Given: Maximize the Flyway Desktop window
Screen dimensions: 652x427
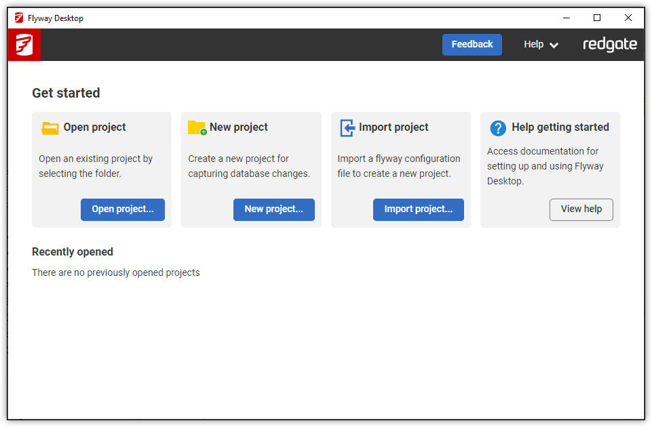Looking at the screenshot, I should pos(597,18).
